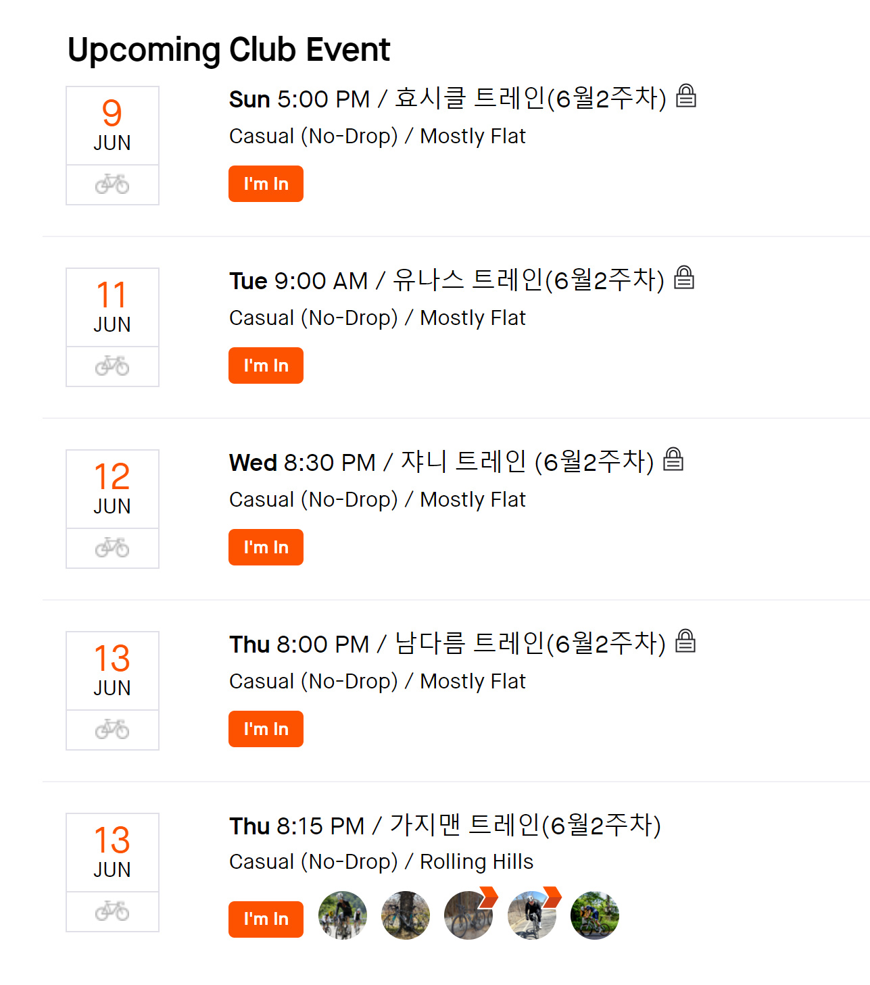Click I'm In for the Thu 8:15 PM event

pyautogui.click(x=266, y=919)
